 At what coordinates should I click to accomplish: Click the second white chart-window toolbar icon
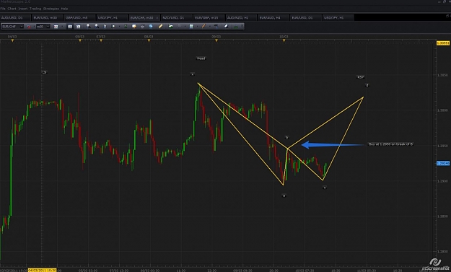click(78, 27)
